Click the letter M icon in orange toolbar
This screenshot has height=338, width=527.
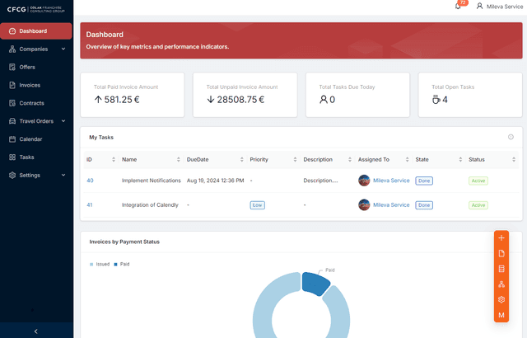click(x=501, y=316)
